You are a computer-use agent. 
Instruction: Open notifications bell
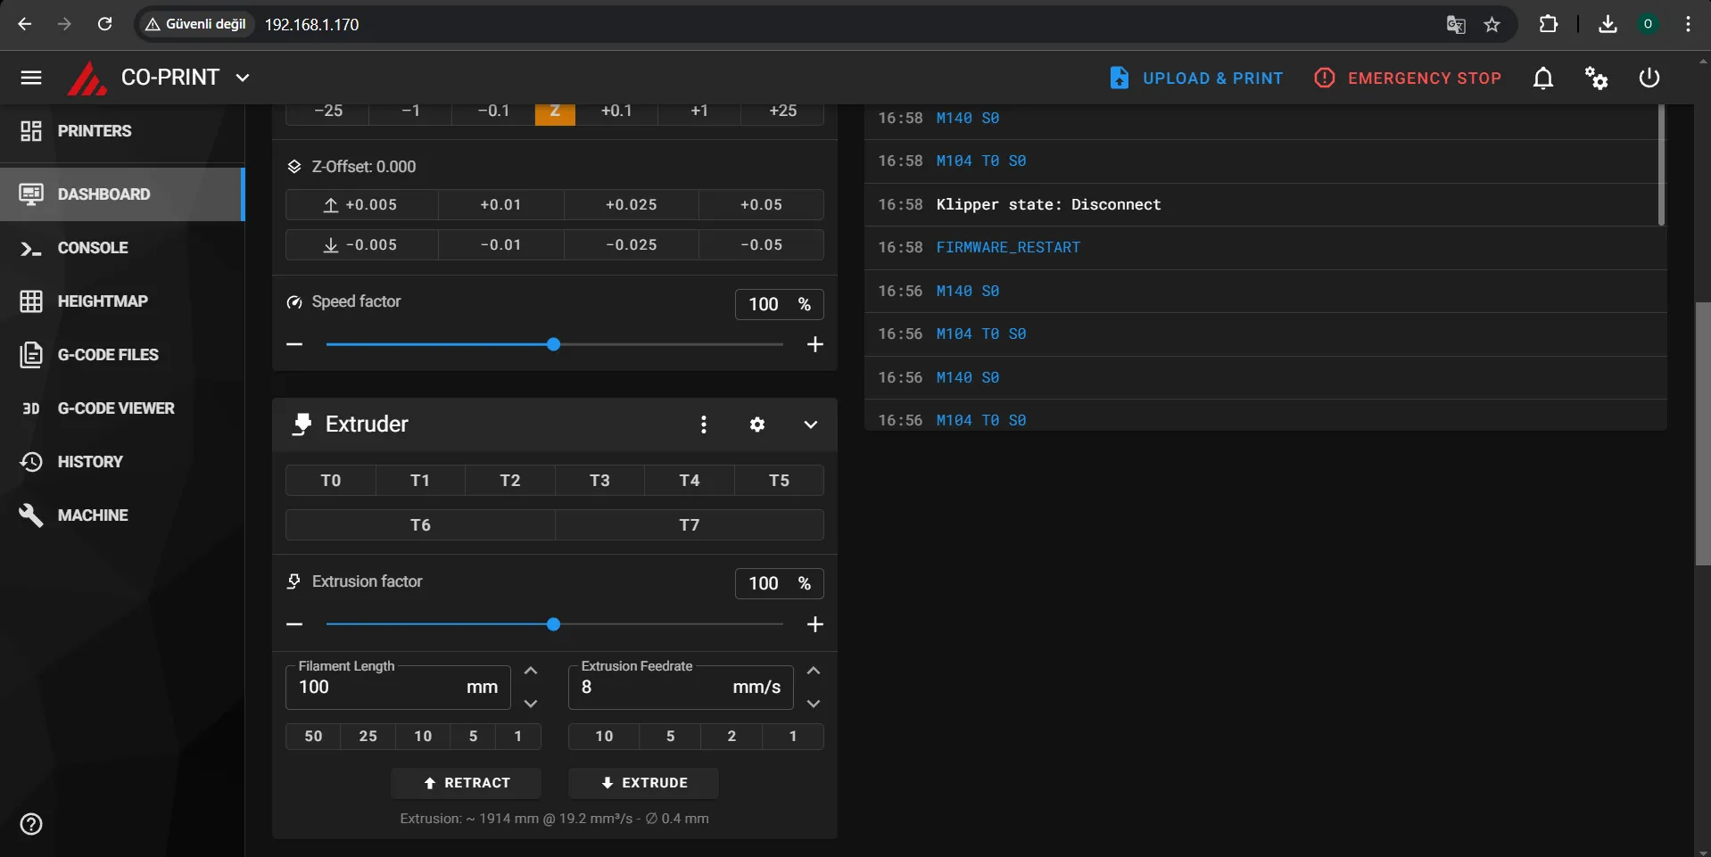point(1543,78)
